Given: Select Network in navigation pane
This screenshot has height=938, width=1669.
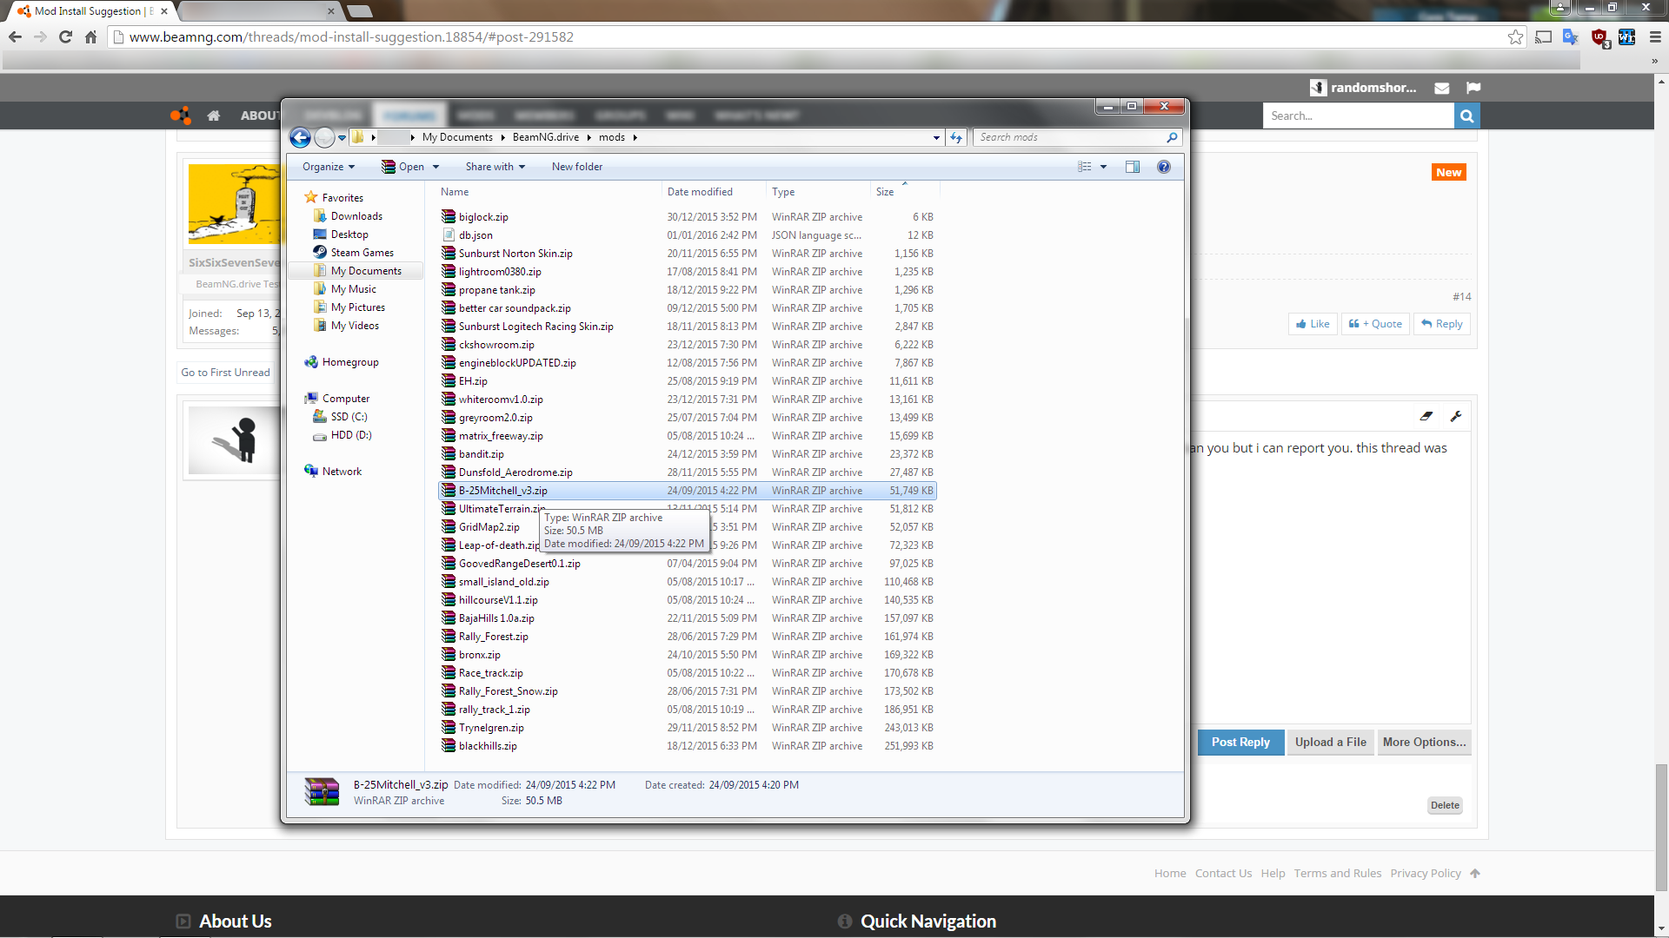Looking at the screenshot, I should point(342,472).
